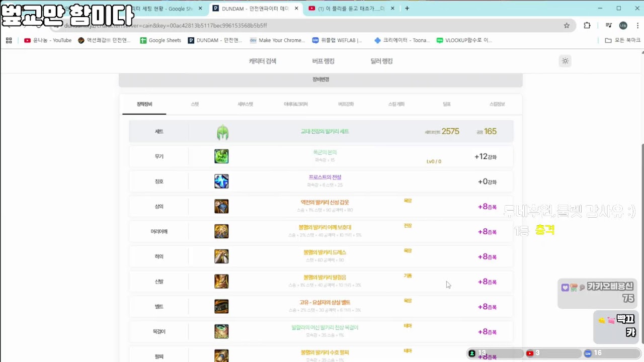This screenshot has width=644, height=362.
Task: Select the 딜표 tab
Action: click(x=447, y=104)
